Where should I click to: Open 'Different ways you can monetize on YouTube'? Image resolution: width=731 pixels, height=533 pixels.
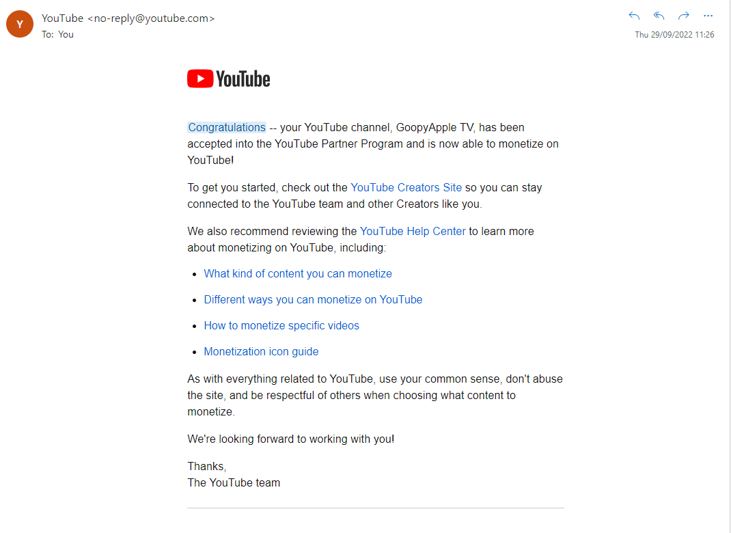(314, 300)
